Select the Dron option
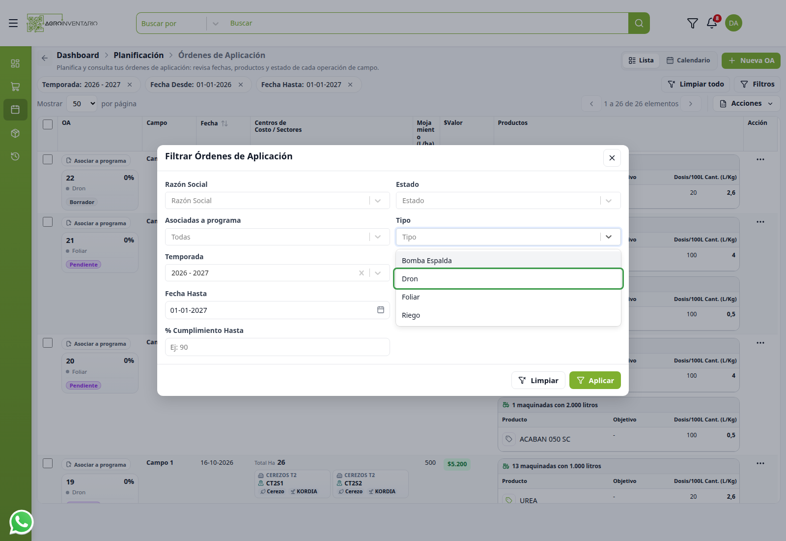 508,279
